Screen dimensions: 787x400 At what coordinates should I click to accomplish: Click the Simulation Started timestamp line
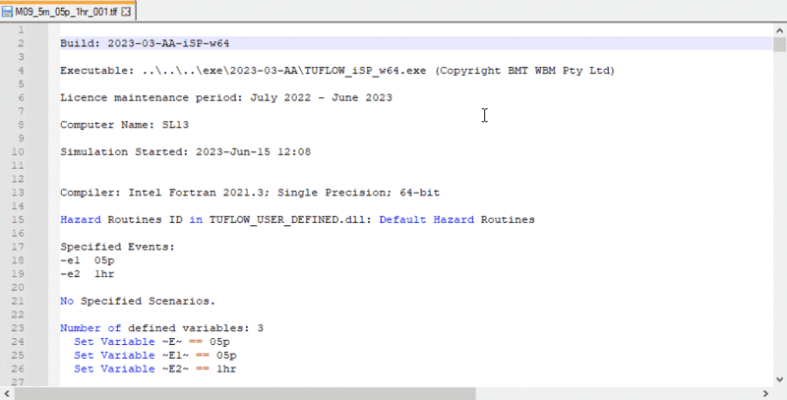click(x=186, y=151)
